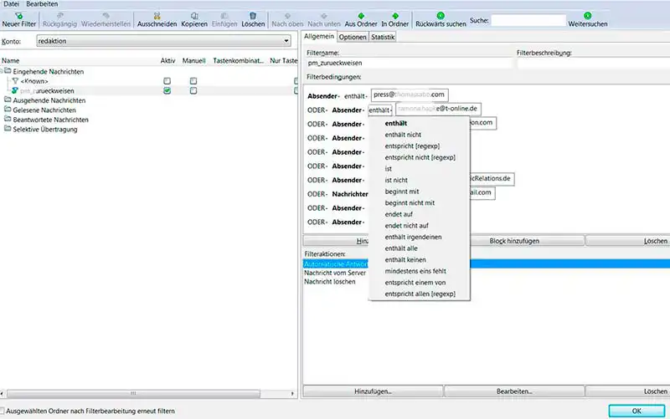The width and height of the screenshot is (670, 419).
Task: Click the Selektive Übertragung folder icon
Action: [x=8, y=129]
